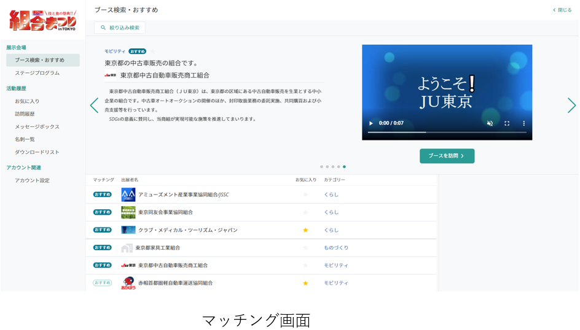
Task: Open video fullscreen mode
Action: click(x=507, y=123)
